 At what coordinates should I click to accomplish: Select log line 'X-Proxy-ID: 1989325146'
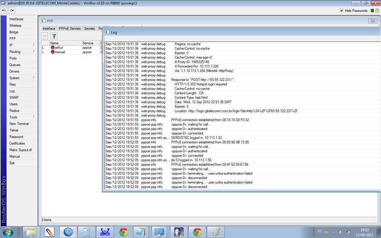(x=192, y=62)
